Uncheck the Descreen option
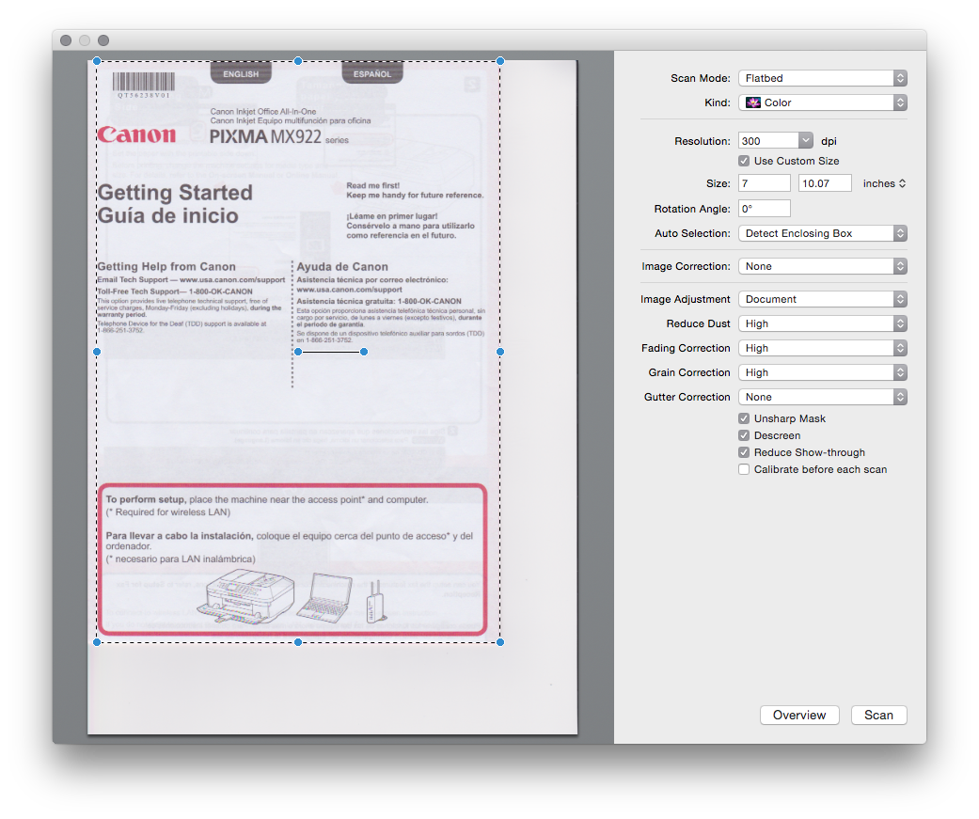Image resolution: width=979 pixels, height=819 pixels. point(744,435)
